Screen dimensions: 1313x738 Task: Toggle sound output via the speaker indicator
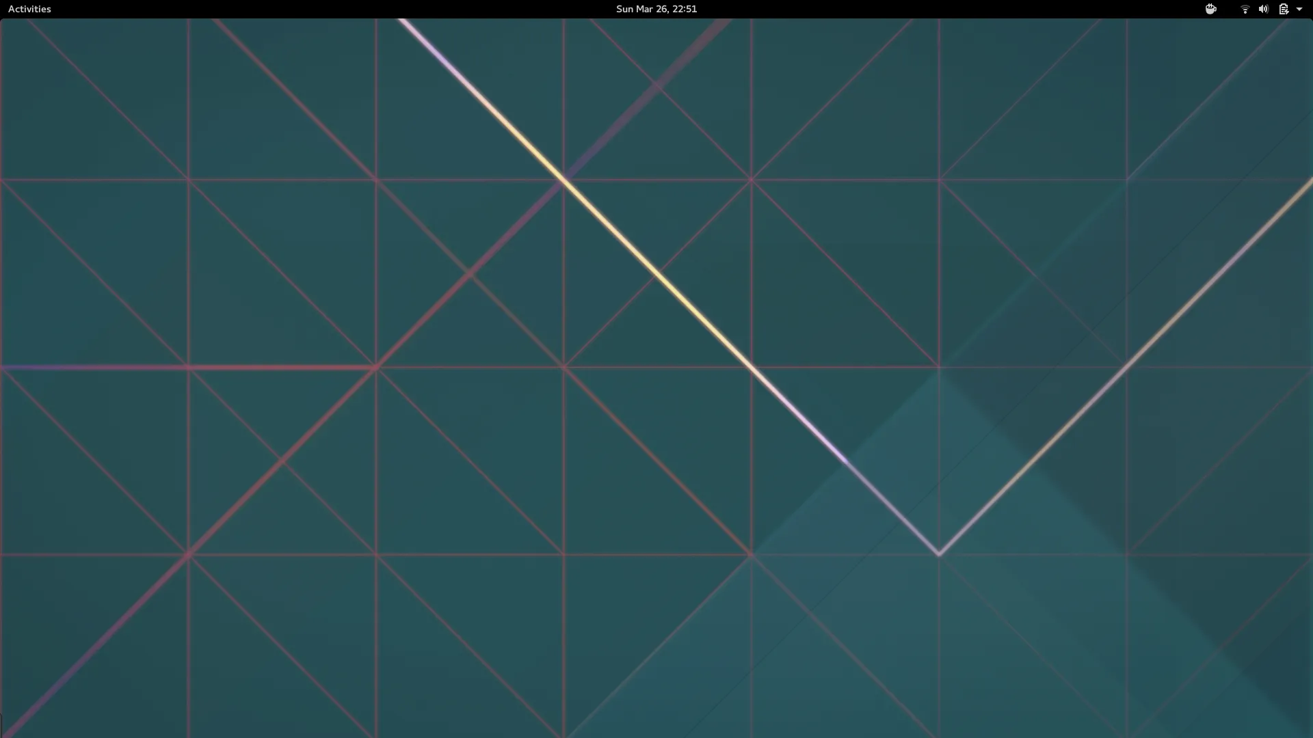(1262, 9)
